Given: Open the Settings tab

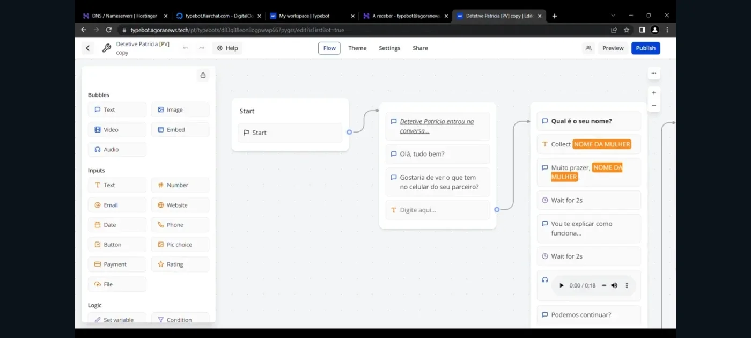Looking at the screenshot, I should (389, 48).
